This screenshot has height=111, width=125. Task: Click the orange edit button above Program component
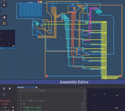click(x=41, y=2)
